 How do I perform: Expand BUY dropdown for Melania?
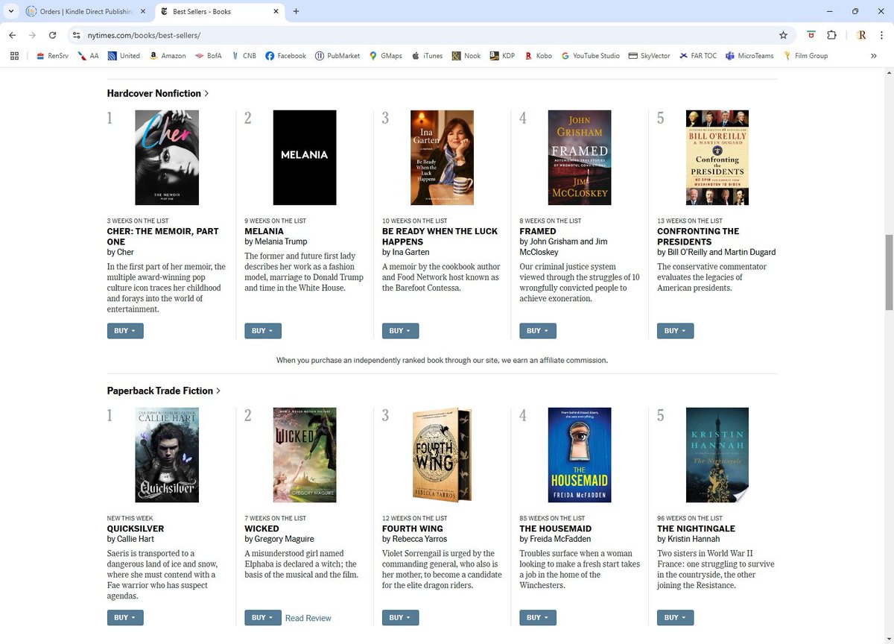(x=263, y=331)
